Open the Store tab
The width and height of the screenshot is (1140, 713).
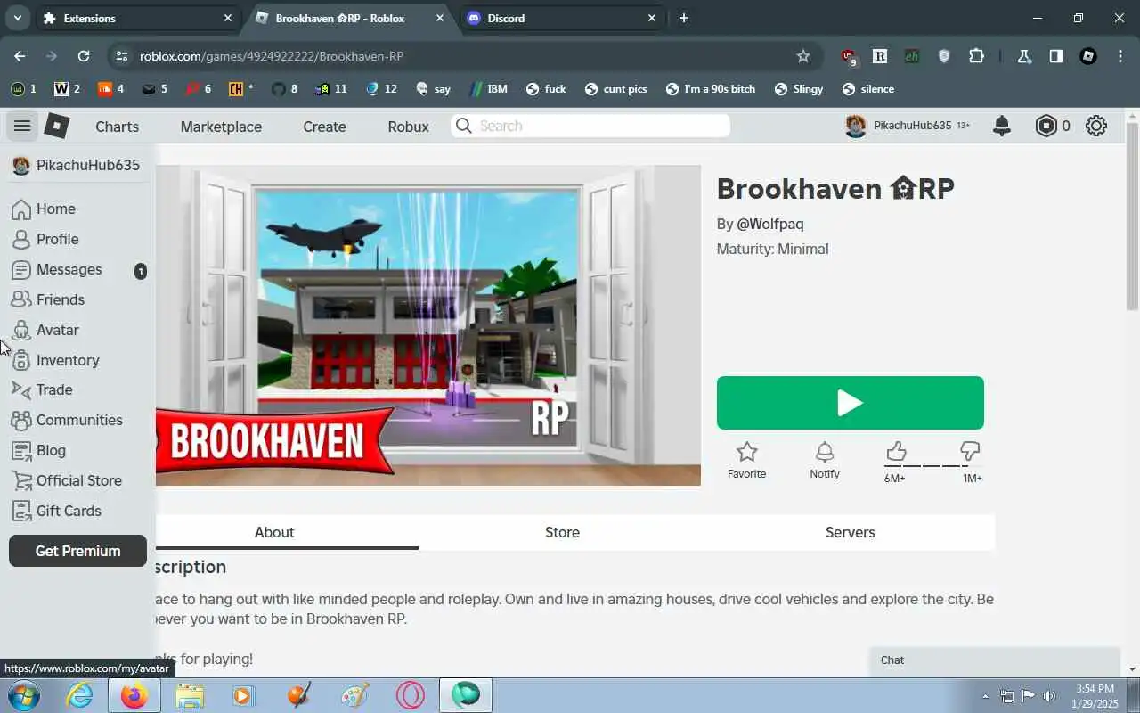(x=562, y=532)
